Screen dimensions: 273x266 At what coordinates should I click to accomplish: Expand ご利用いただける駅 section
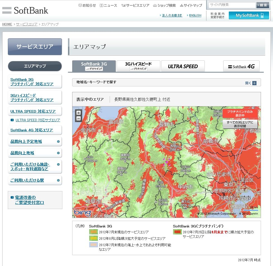click(58, 180)
